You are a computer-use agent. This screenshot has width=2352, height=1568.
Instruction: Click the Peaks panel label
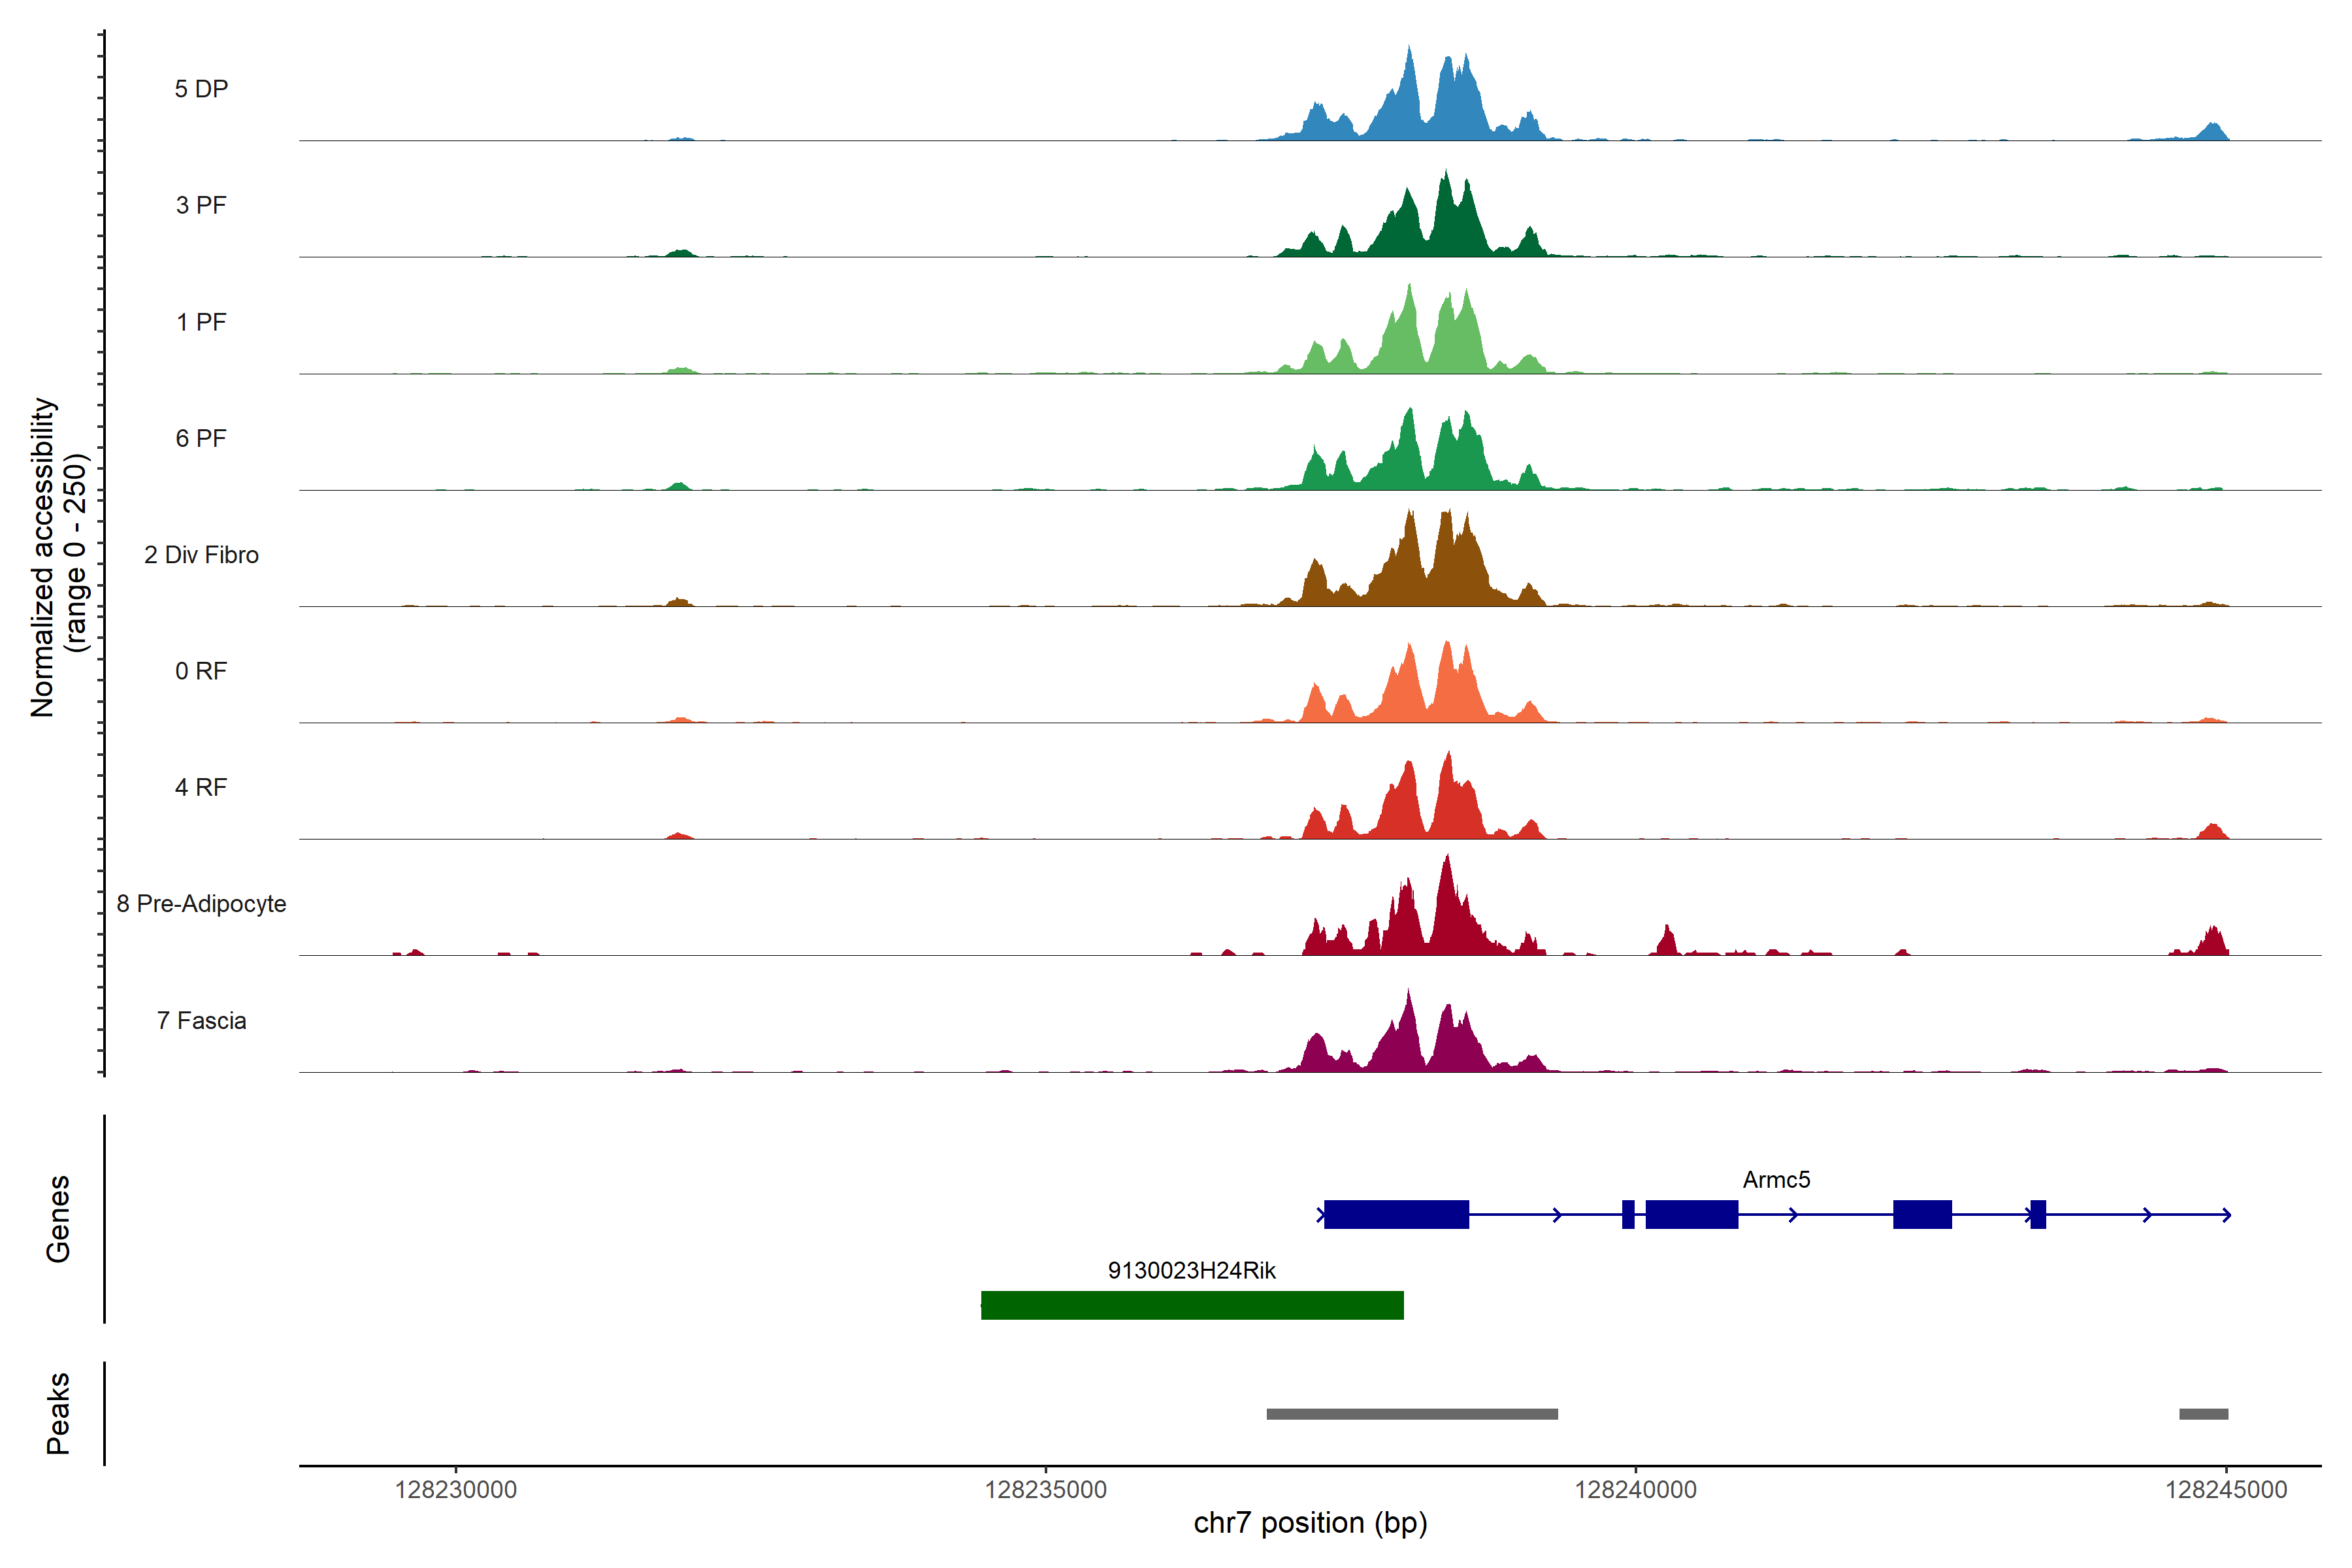[58, 1413]
